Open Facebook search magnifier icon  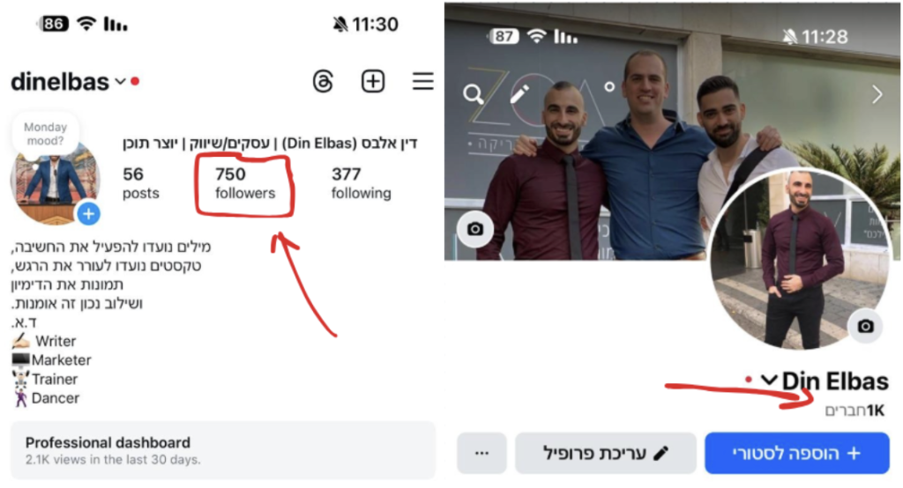click(474, 93)
